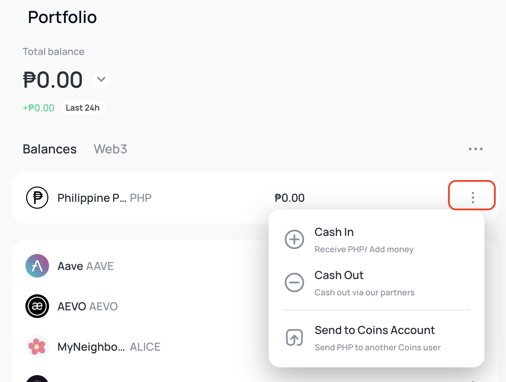Click the ALICE flower token icon

(x=37, y=347)
